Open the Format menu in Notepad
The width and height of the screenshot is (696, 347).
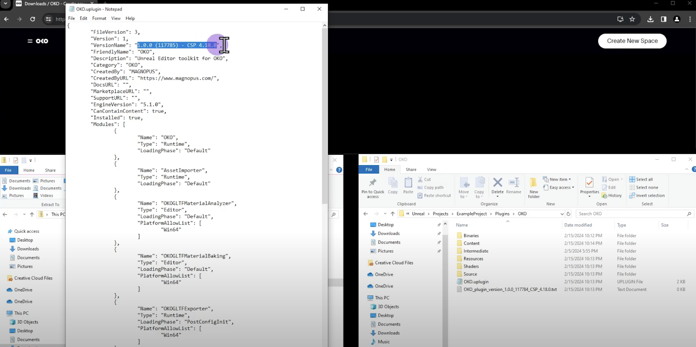pos(99,18)
